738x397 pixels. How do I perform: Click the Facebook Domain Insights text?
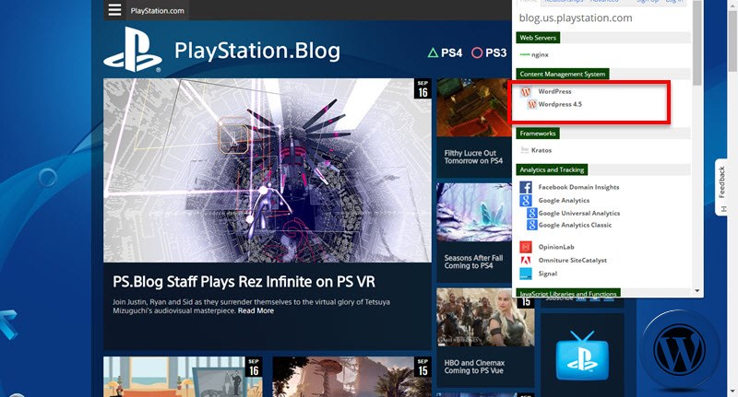(x=579, y=187)
